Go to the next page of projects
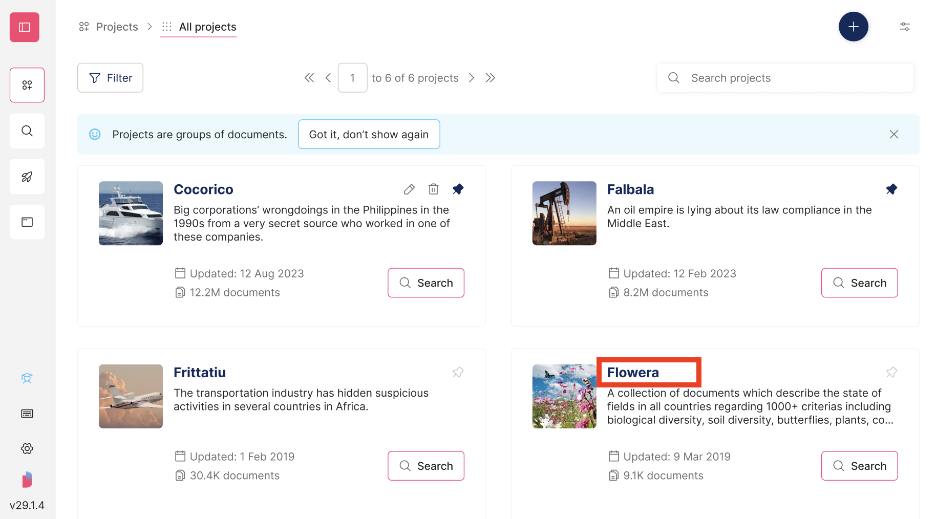The image size is (937, 519). coord(471,77)
